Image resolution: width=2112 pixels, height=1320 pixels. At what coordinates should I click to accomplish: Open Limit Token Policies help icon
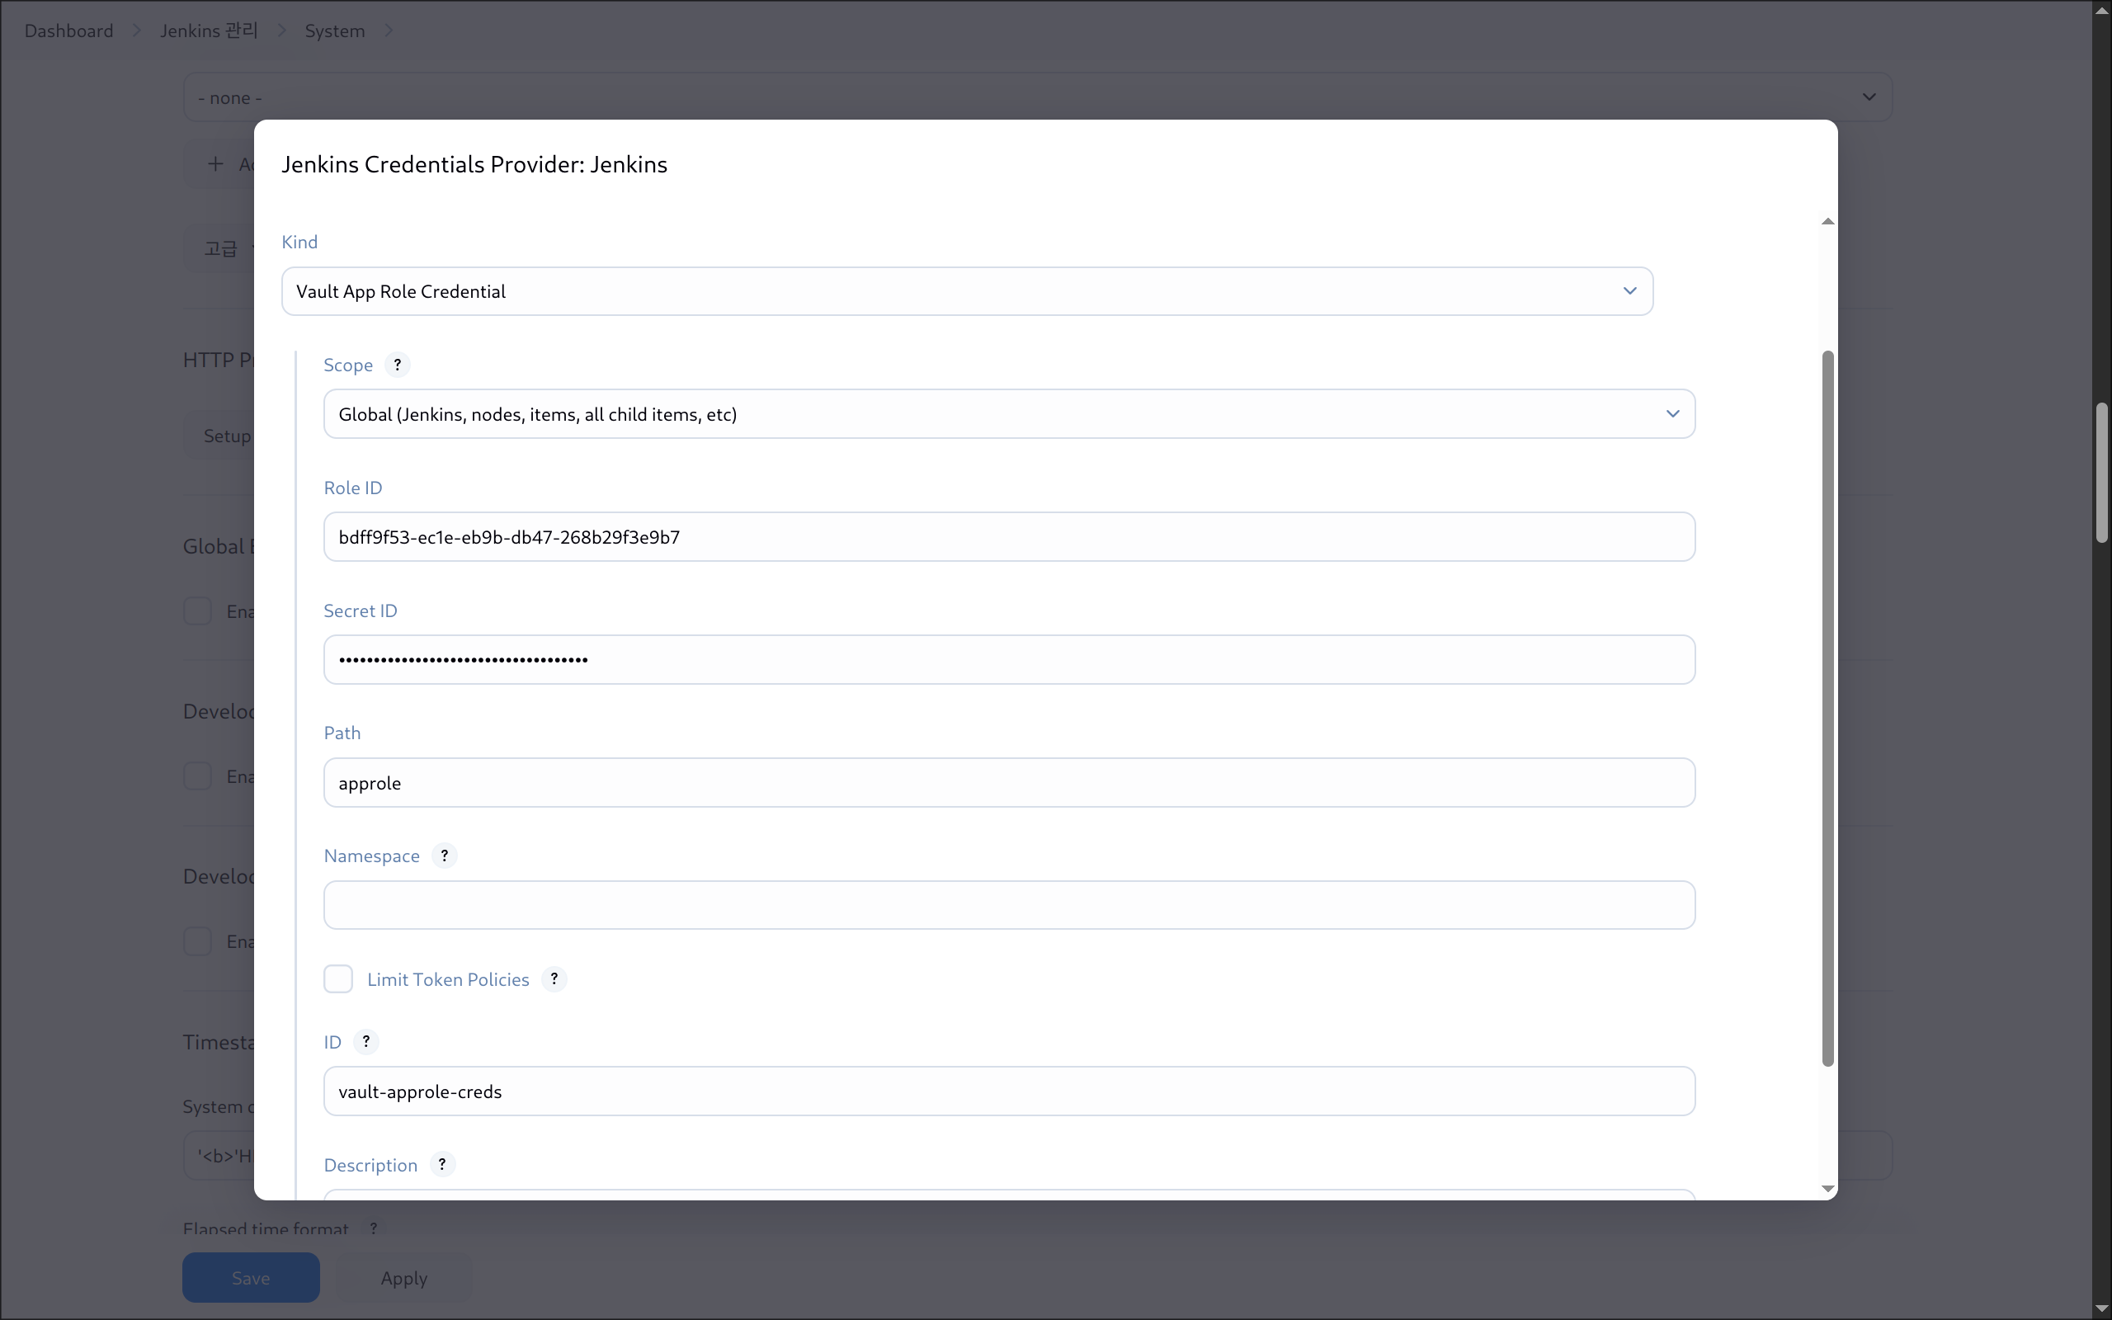click(x=554, y=978)
